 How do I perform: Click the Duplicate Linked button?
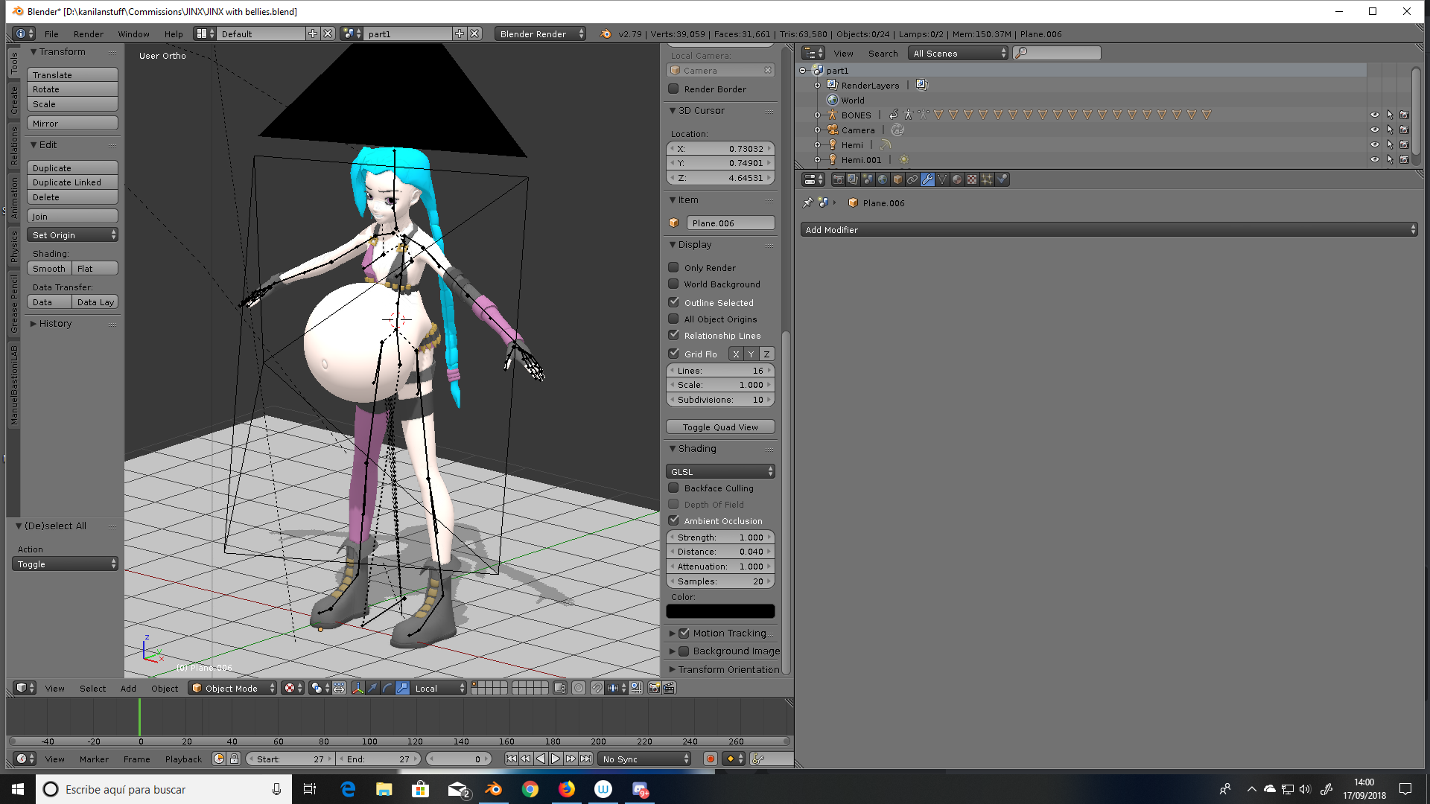click(72, 182)
